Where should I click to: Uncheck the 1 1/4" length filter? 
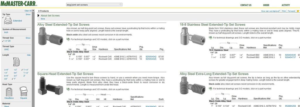25,70
